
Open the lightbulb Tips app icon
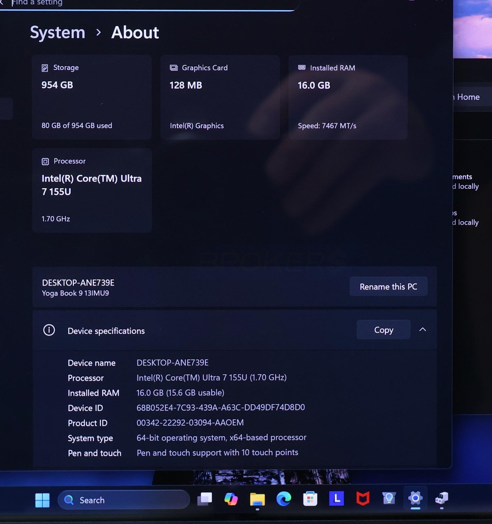(x=389, y=498)
